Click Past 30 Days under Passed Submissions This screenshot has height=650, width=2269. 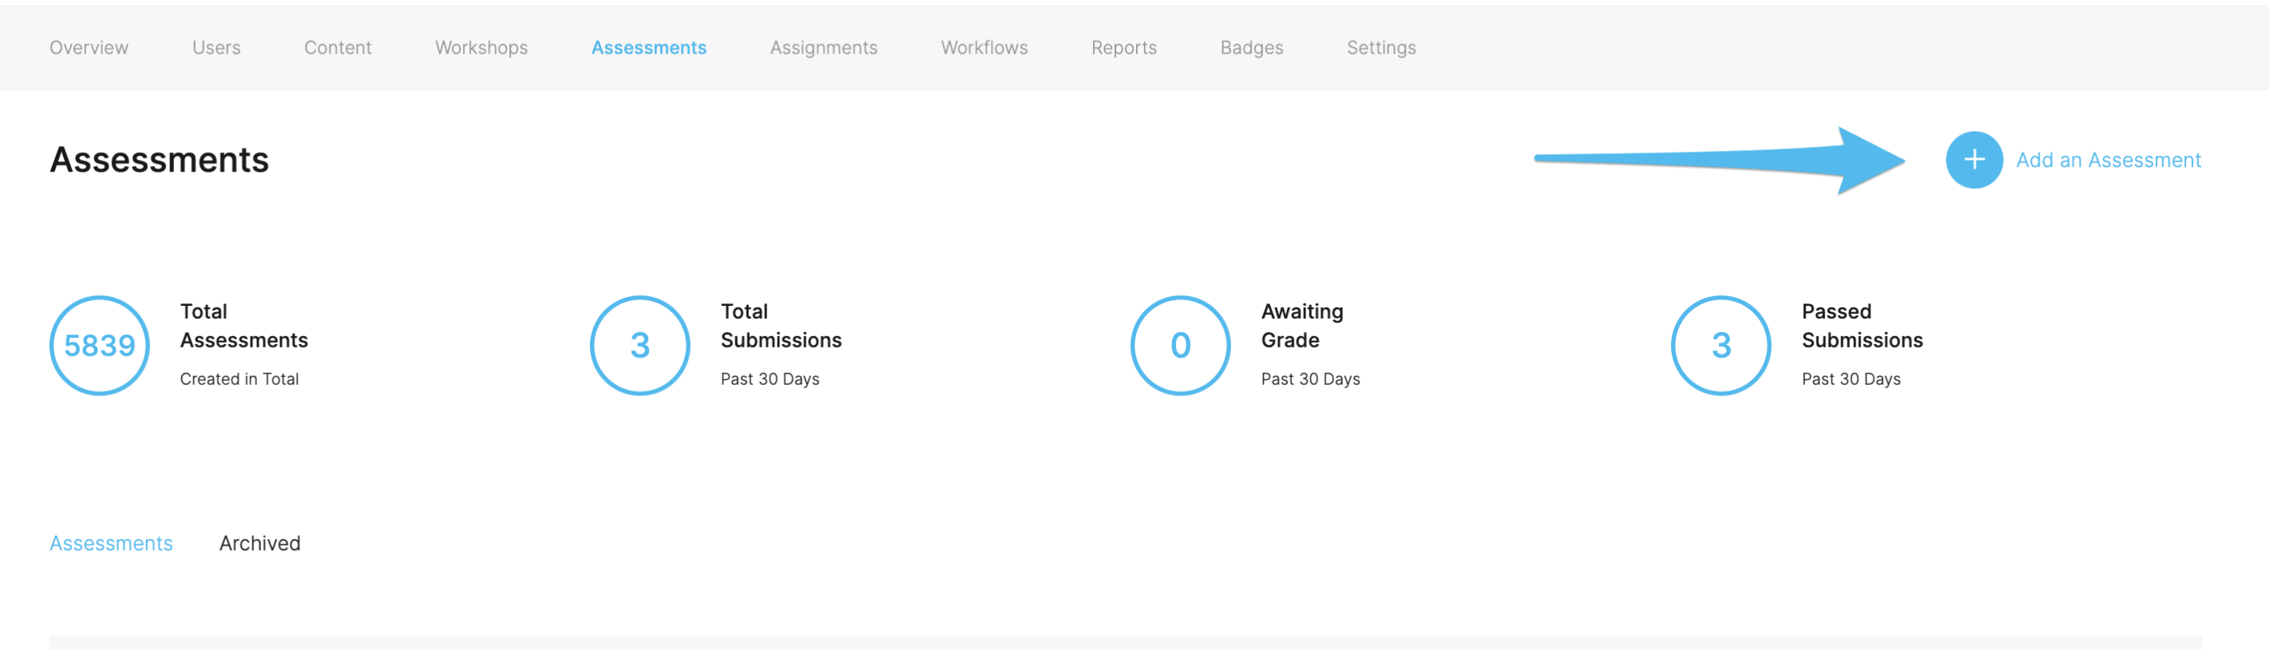coord(1851,379)
